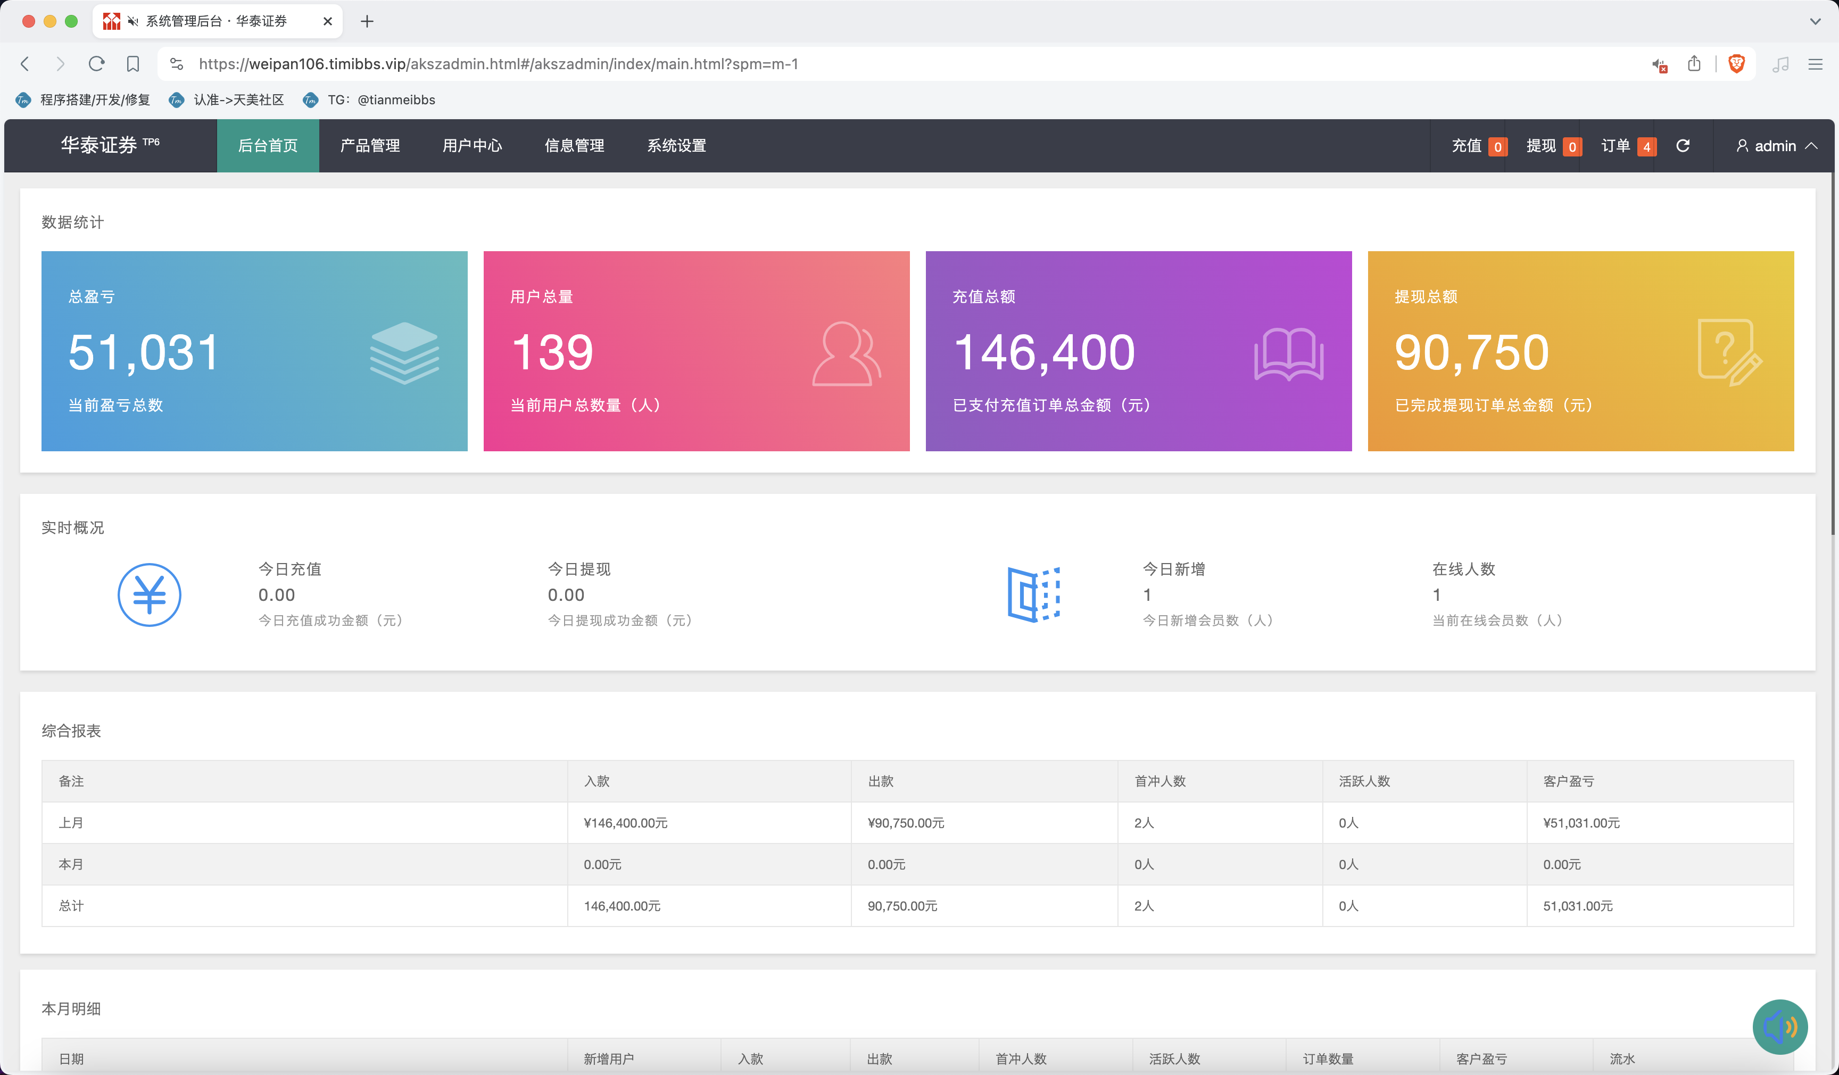Open 系统设置 menu
The width and height of the screenshot is (1839, 1075).
click(x=676, y=145)
